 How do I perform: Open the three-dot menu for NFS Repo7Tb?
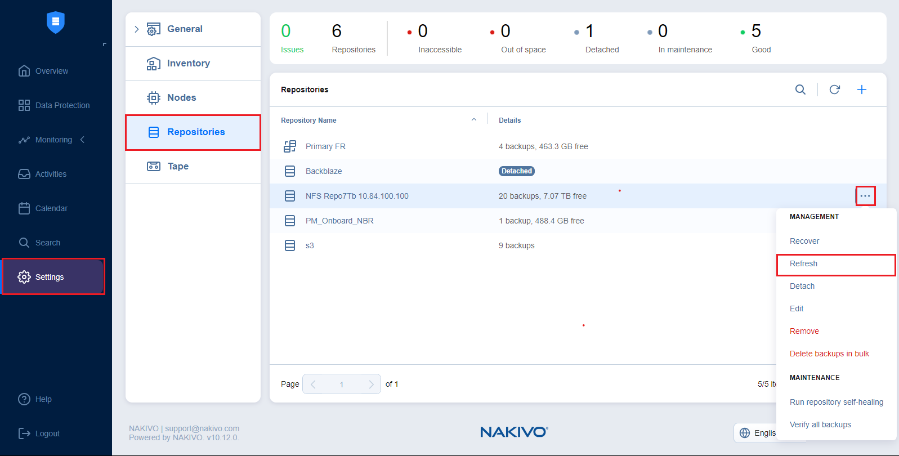tap(865, 196)
